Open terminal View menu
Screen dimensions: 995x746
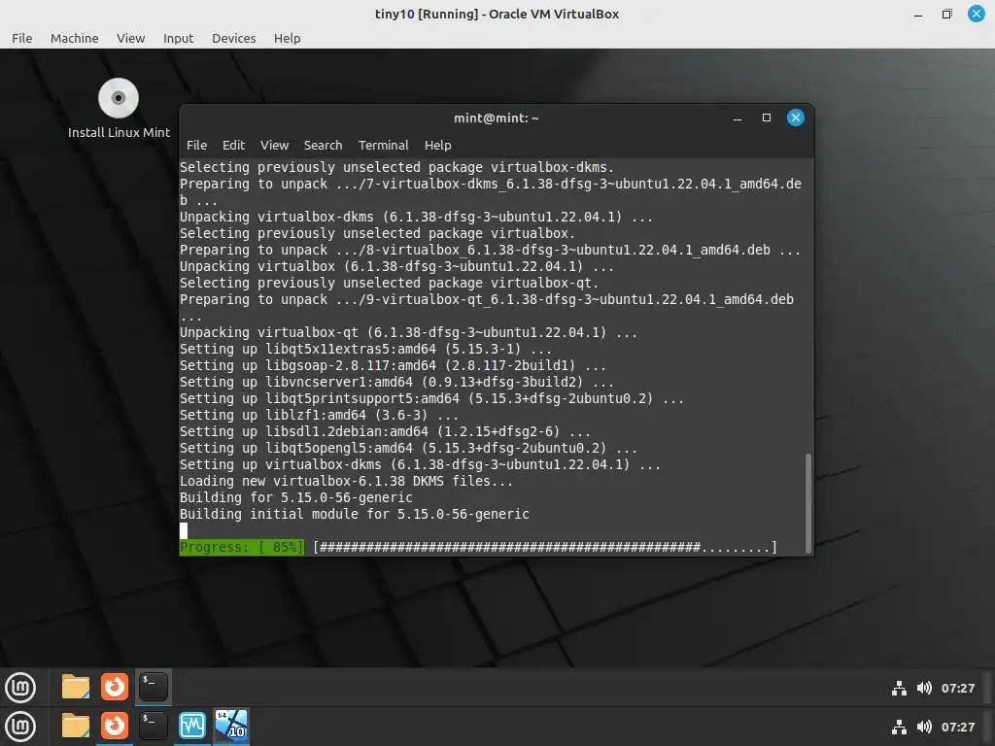click(x=274, y=146)
